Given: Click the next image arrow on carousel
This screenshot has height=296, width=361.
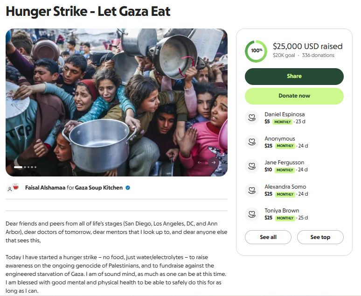Looking at the screenshot, I should pyautogui.click(x=214, y=162).
